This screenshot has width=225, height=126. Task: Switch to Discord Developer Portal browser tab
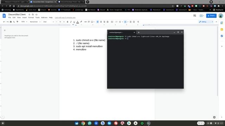tap(71, 2)
